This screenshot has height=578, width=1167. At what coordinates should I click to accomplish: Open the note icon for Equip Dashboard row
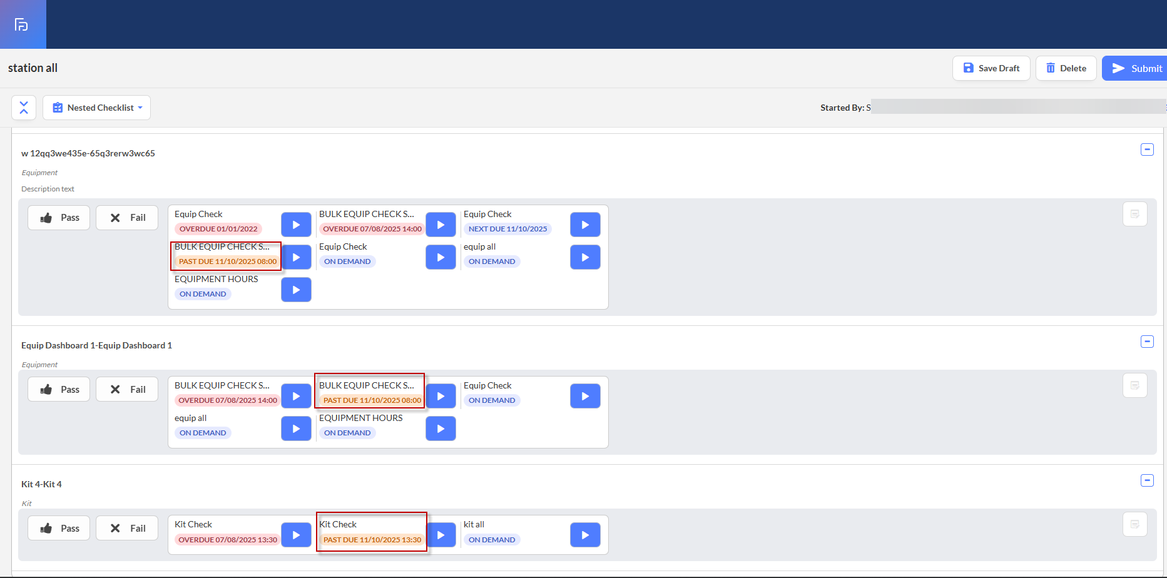point(1134,386)
